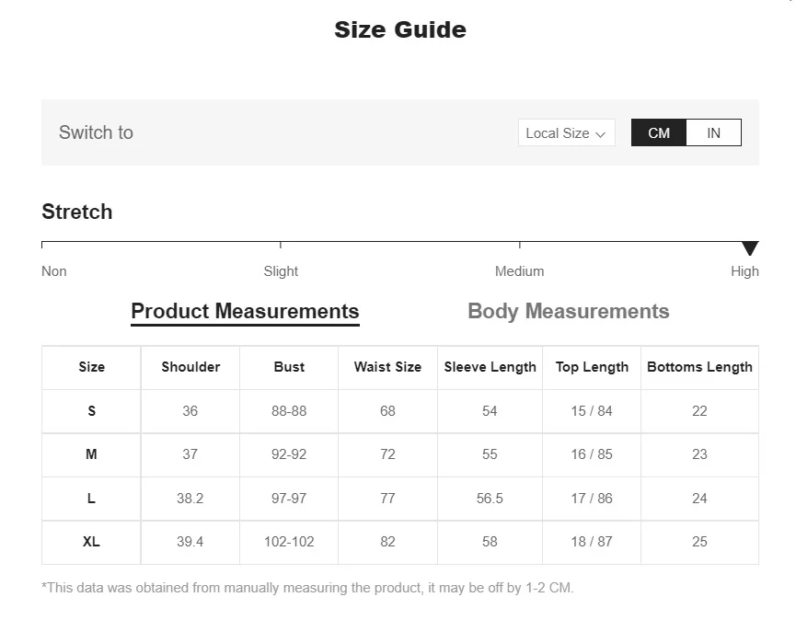
Task: Select the size L row header
Action: coord(91,499)
